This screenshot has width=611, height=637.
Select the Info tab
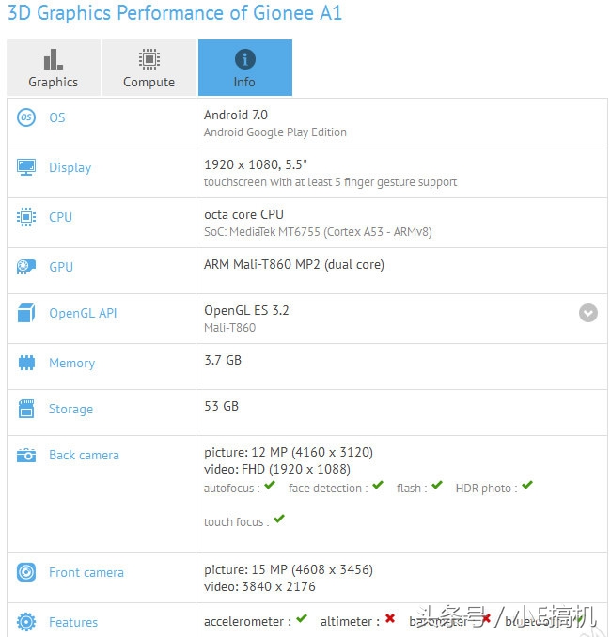point(245,68)
